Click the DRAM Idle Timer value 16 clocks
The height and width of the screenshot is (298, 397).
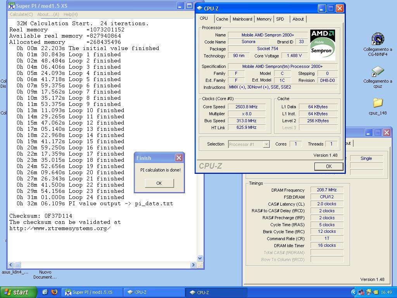(x=326, y=245)
